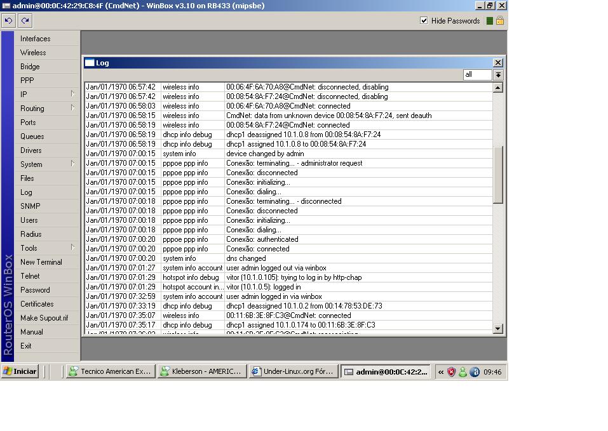Select row 'dhcp1 deassigned 10.1.0.2'
Image resolution: width=608 pixels, height=431 pixels.
click(288, 306)
